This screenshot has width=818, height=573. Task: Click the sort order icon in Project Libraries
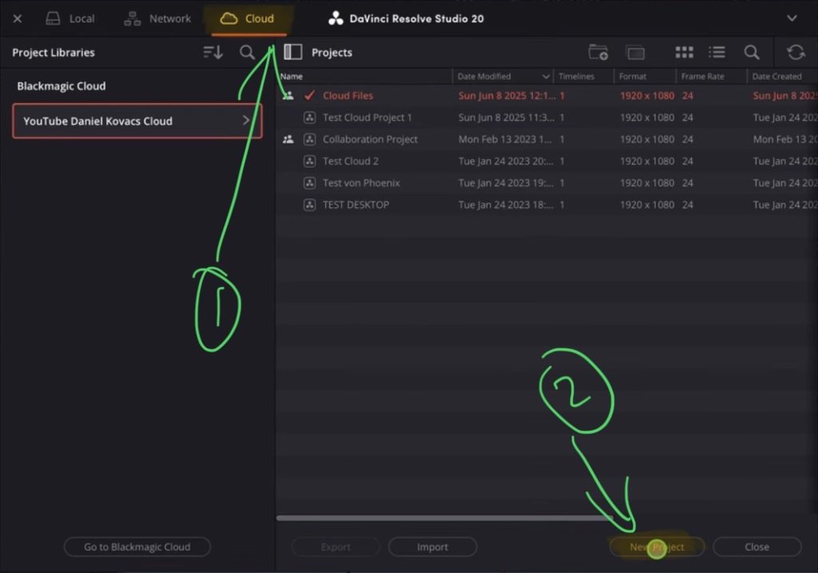click(211, 52)
